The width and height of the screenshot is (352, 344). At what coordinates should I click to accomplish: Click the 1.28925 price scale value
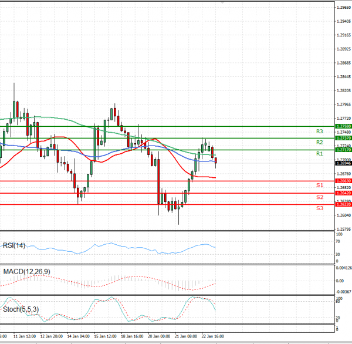344,49
